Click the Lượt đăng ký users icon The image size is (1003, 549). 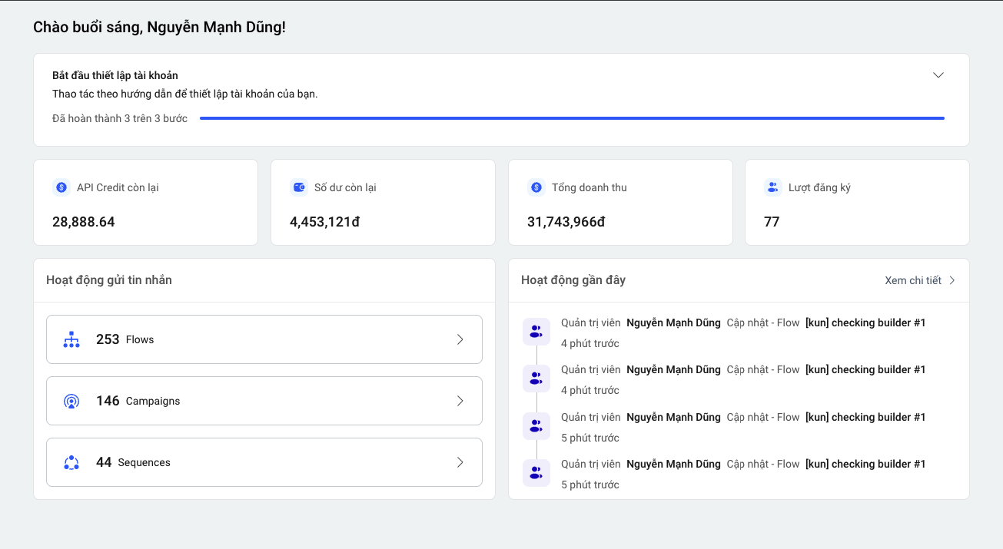point(773,187)
